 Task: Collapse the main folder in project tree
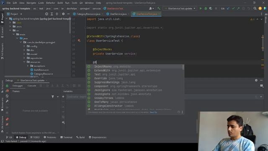[x=14, y=34]
